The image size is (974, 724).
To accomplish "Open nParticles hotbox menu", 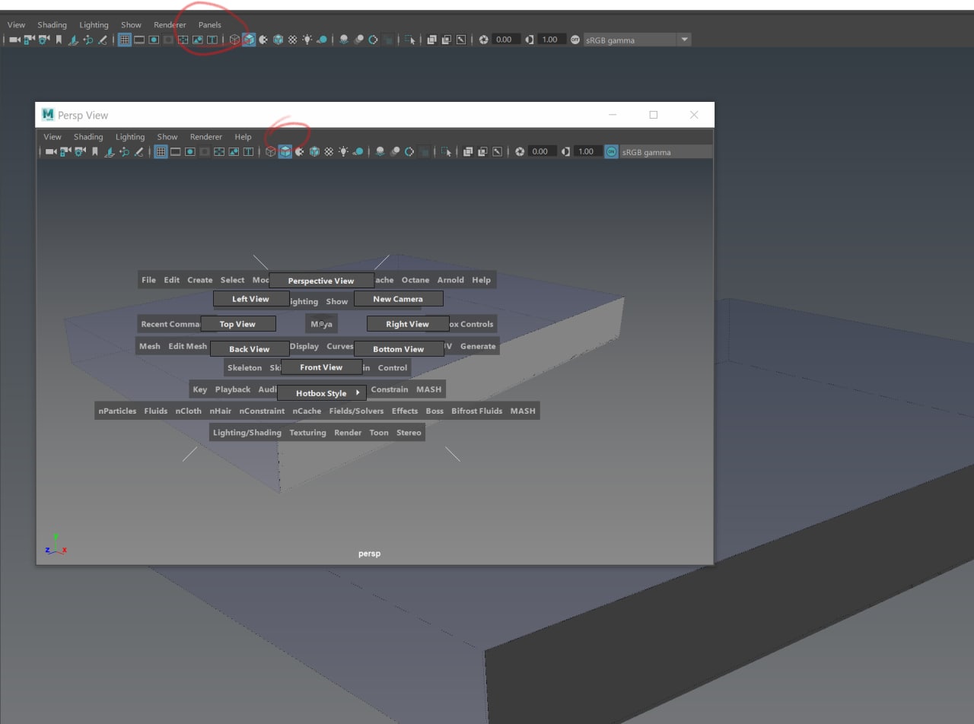I will tap(117, 411).
